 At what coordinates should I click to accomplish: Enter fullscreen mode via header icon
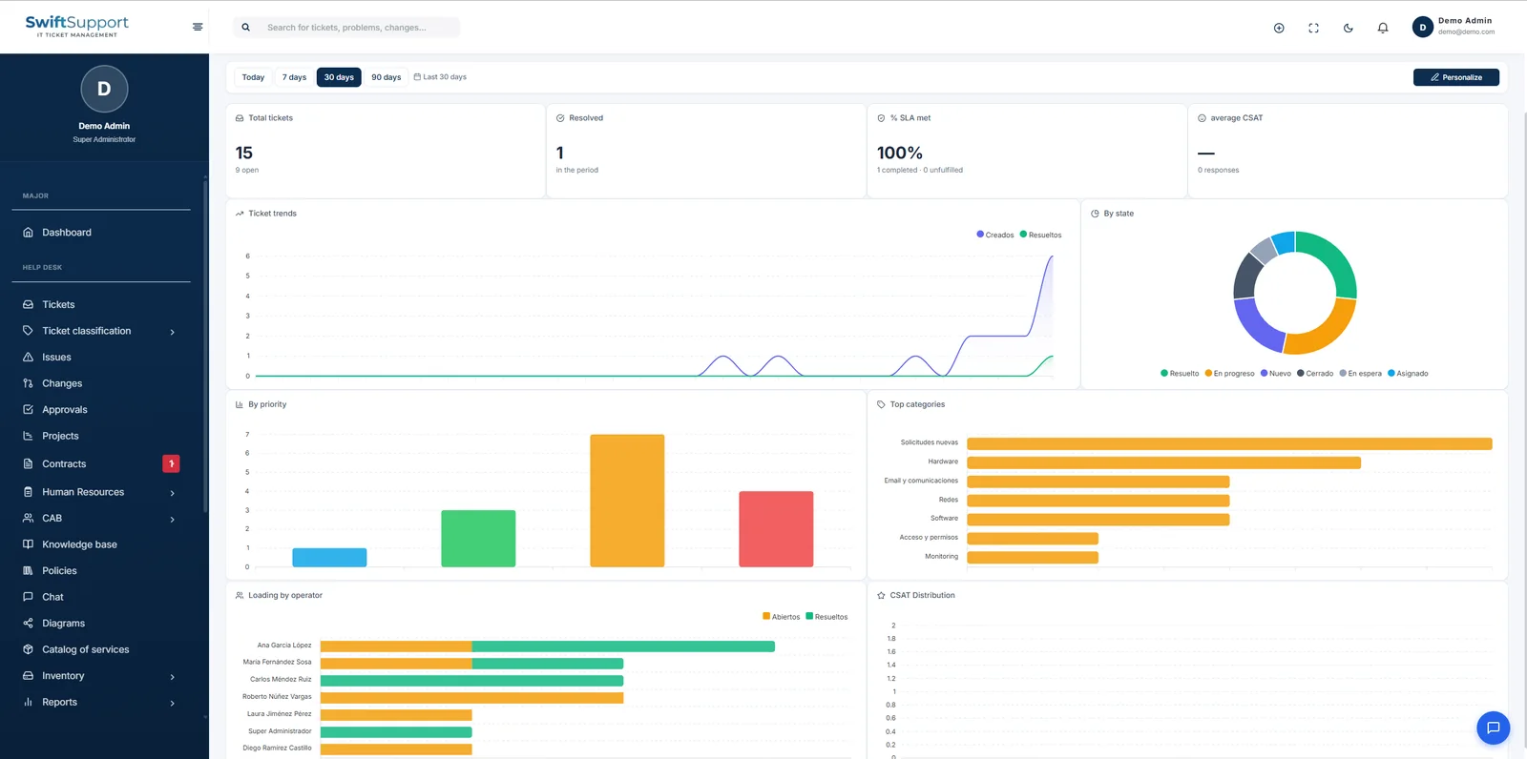point(1313,28)
